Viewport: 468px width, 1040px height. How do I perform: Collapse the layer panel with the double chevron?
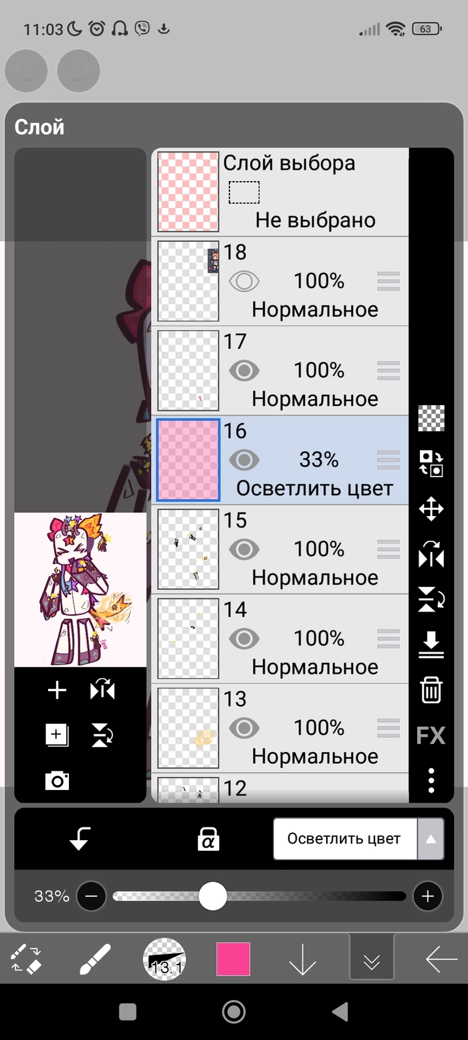pos(372,960)
